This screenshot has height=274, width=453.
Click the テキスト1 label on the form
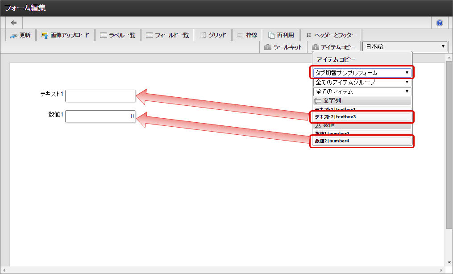[x=52, y=94]
